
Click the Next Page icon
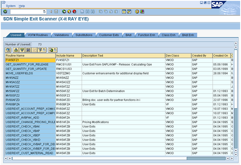111,11
